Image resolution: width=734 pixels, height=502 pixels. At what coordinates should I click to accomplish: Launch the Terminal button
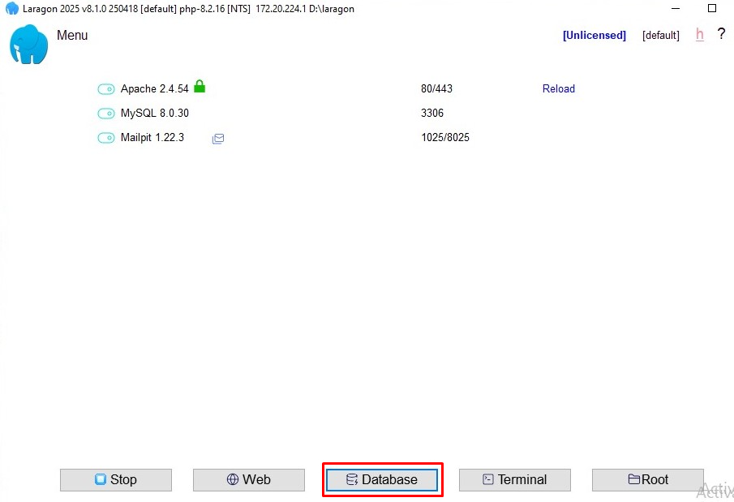(514, 479)
